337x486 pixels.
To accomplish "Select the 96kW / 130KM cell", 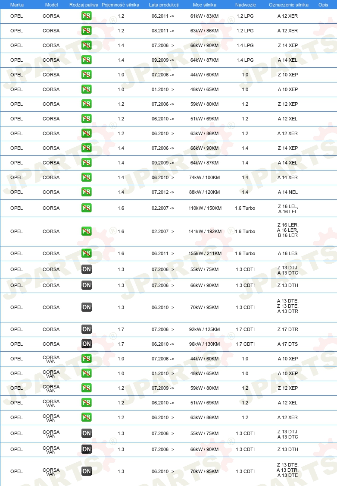I will [204, 344].
